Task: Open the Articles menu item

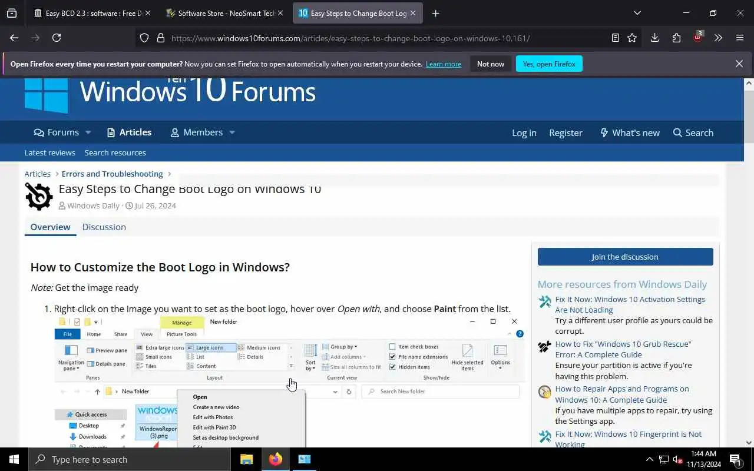Action: pos(129,132)
